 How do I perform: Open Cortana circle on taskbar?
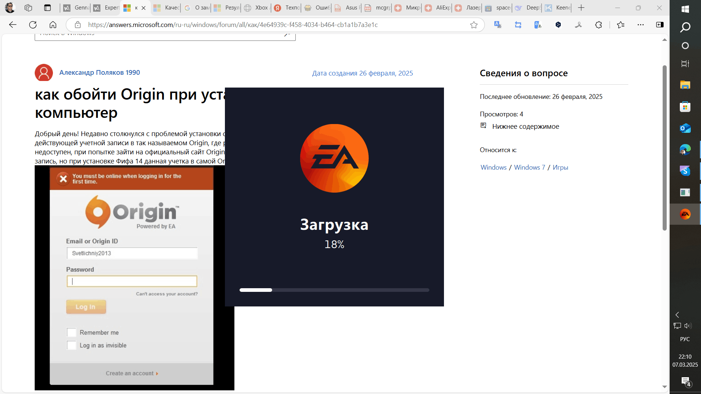click(685, 46)
